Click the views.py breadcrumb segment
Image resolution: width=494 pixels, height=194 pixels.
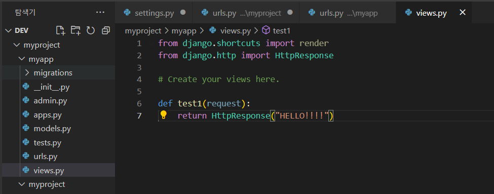(235, 30)
